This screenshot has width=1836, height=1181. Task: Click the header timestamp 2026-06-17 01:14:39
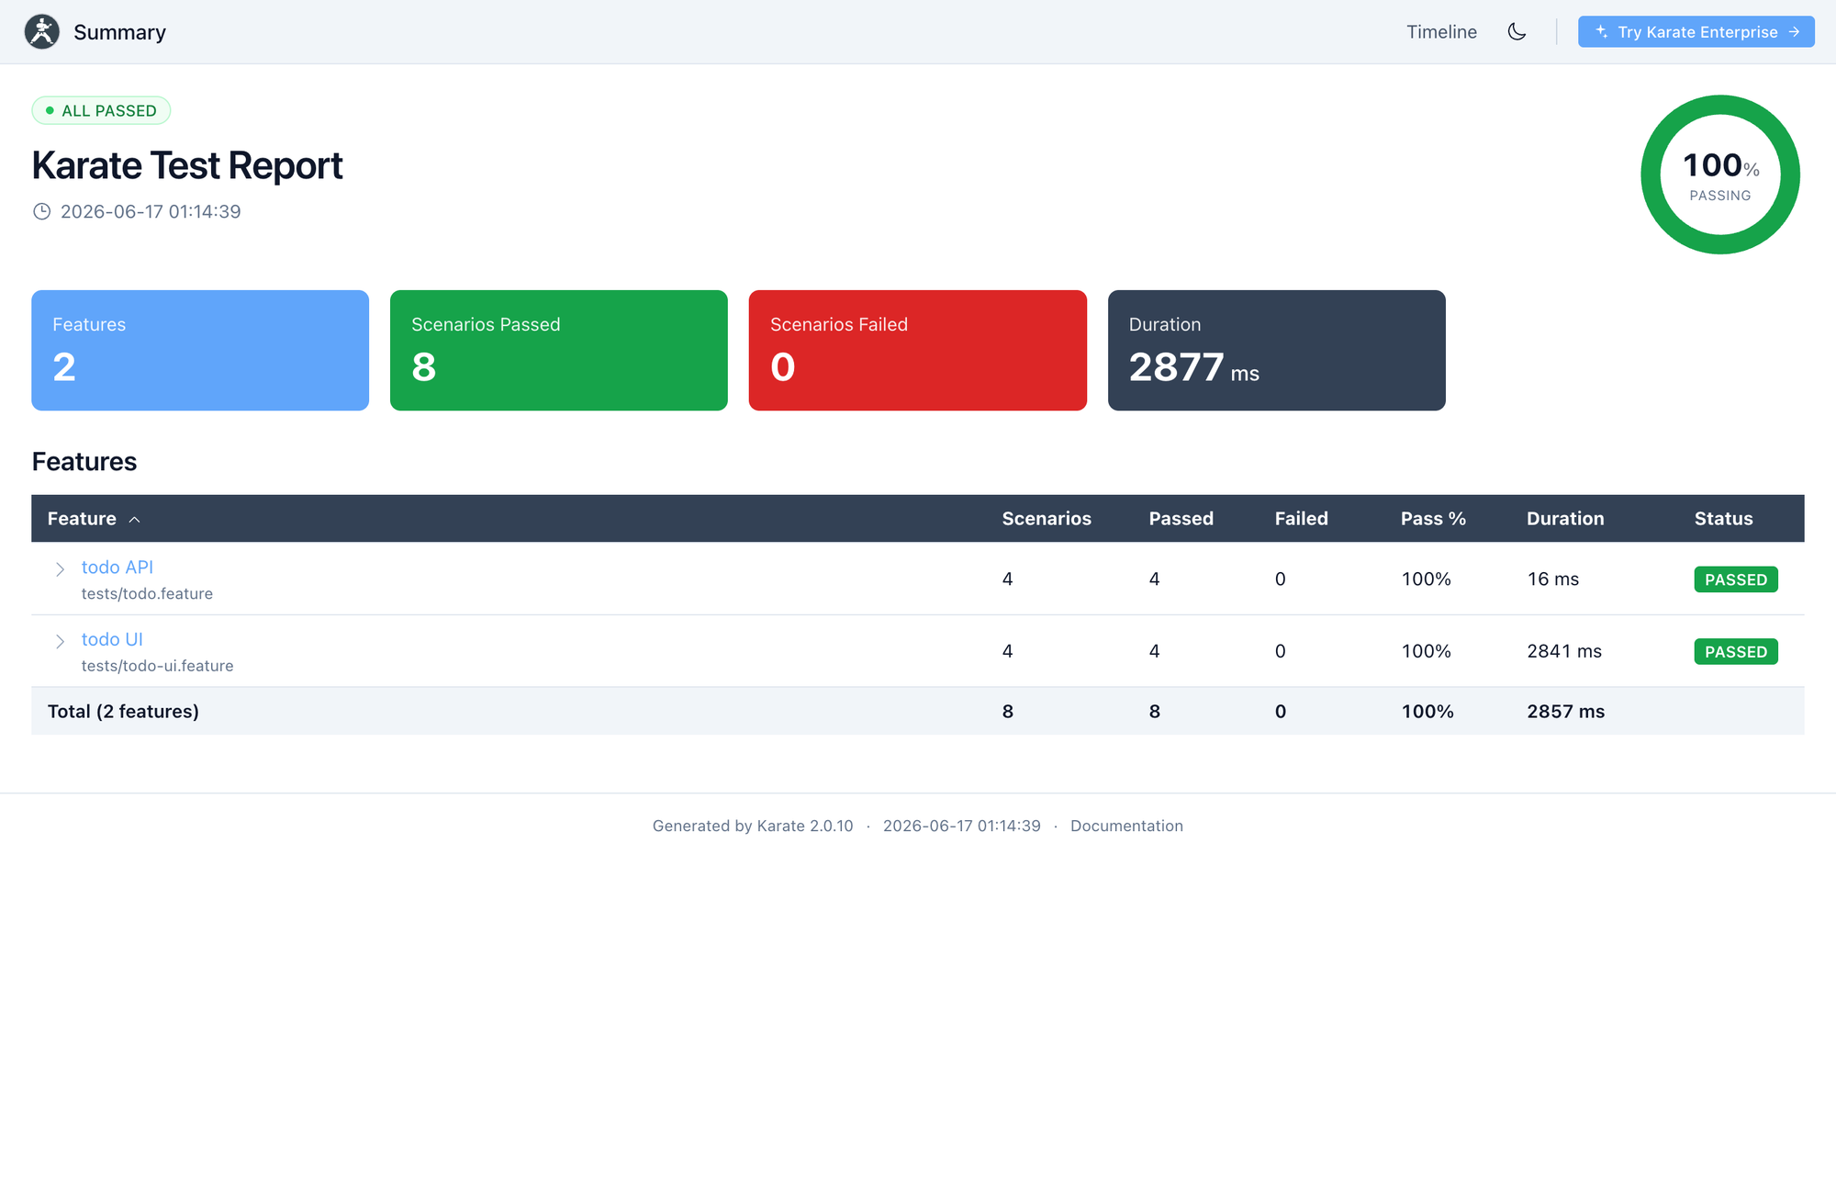tap(151, 212)
